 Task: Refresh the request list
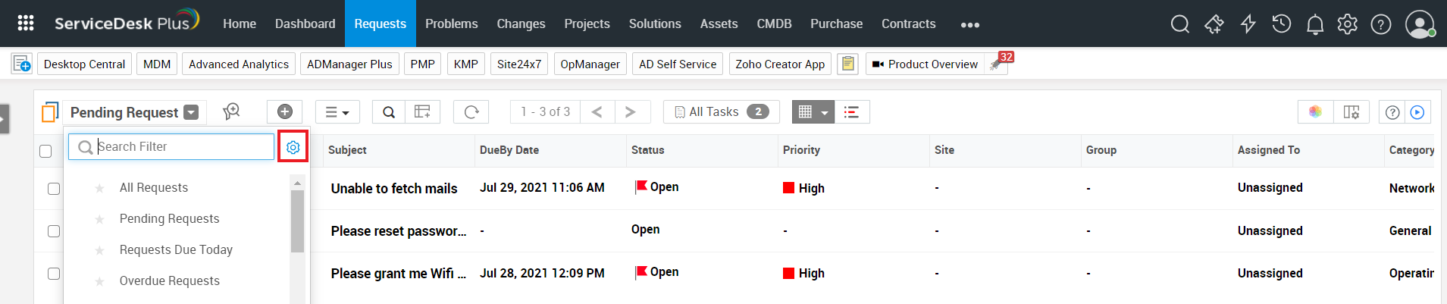pyautogui.click(x=471, y=112)
